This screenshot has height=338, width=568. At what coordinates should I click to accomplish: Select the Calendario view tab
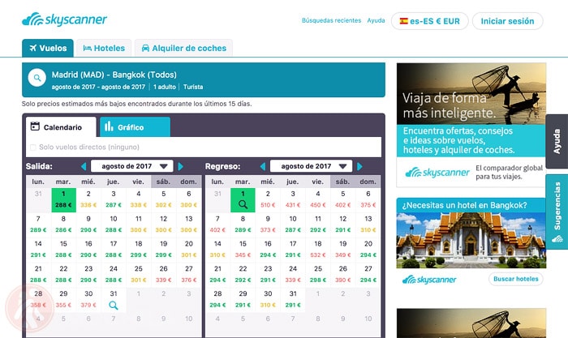61,127
